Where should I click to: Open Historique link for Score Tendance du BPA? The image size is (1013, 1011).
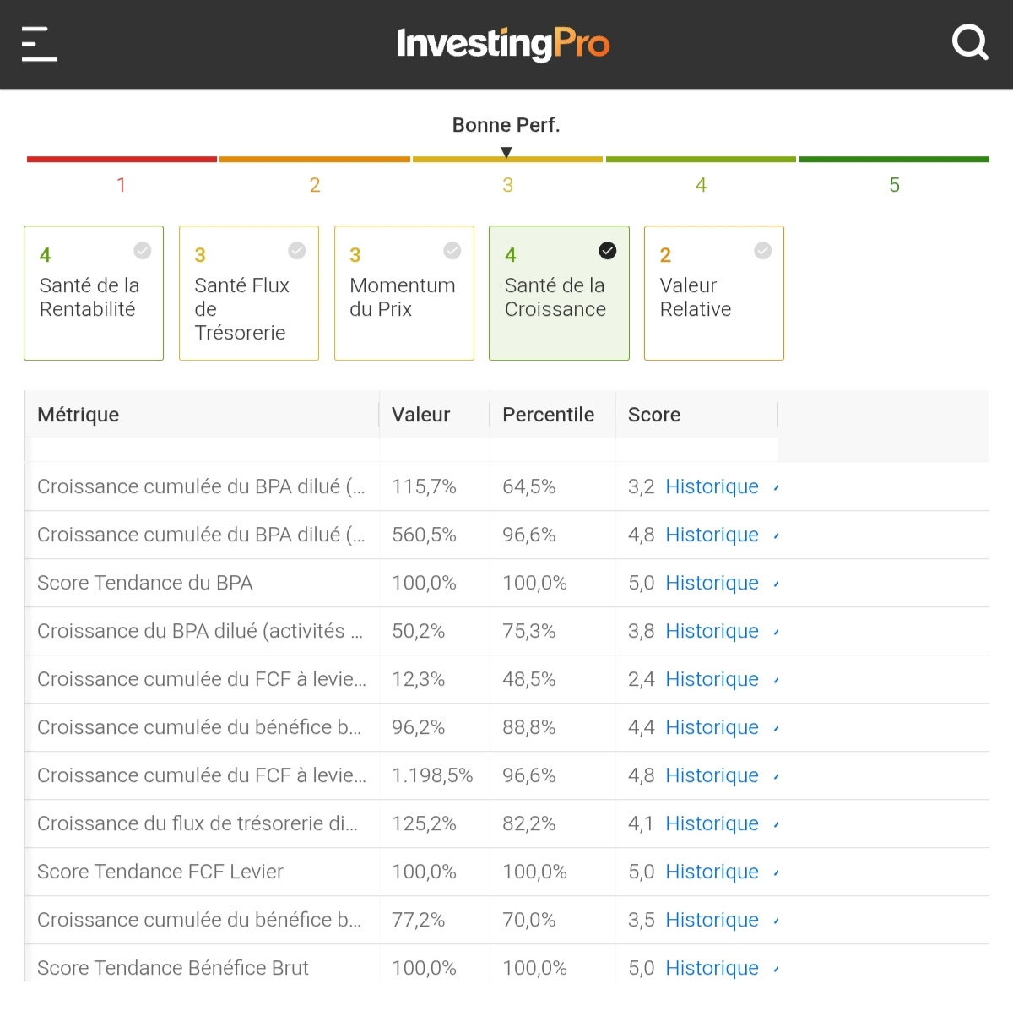click(712, 583)
